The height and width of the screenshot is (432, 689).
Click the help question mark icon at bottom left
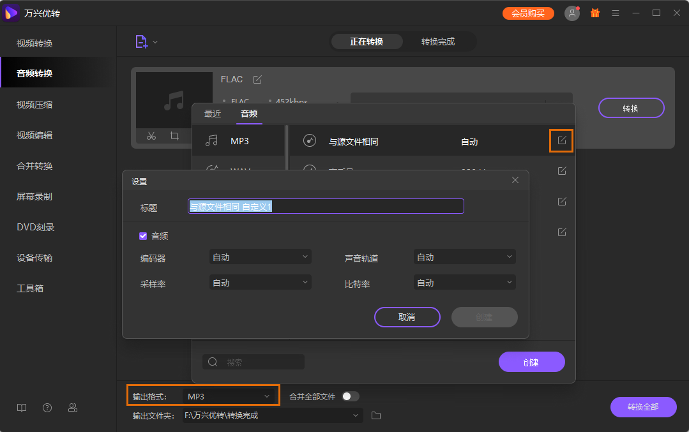pyautogui.click(x=47, y=407)
